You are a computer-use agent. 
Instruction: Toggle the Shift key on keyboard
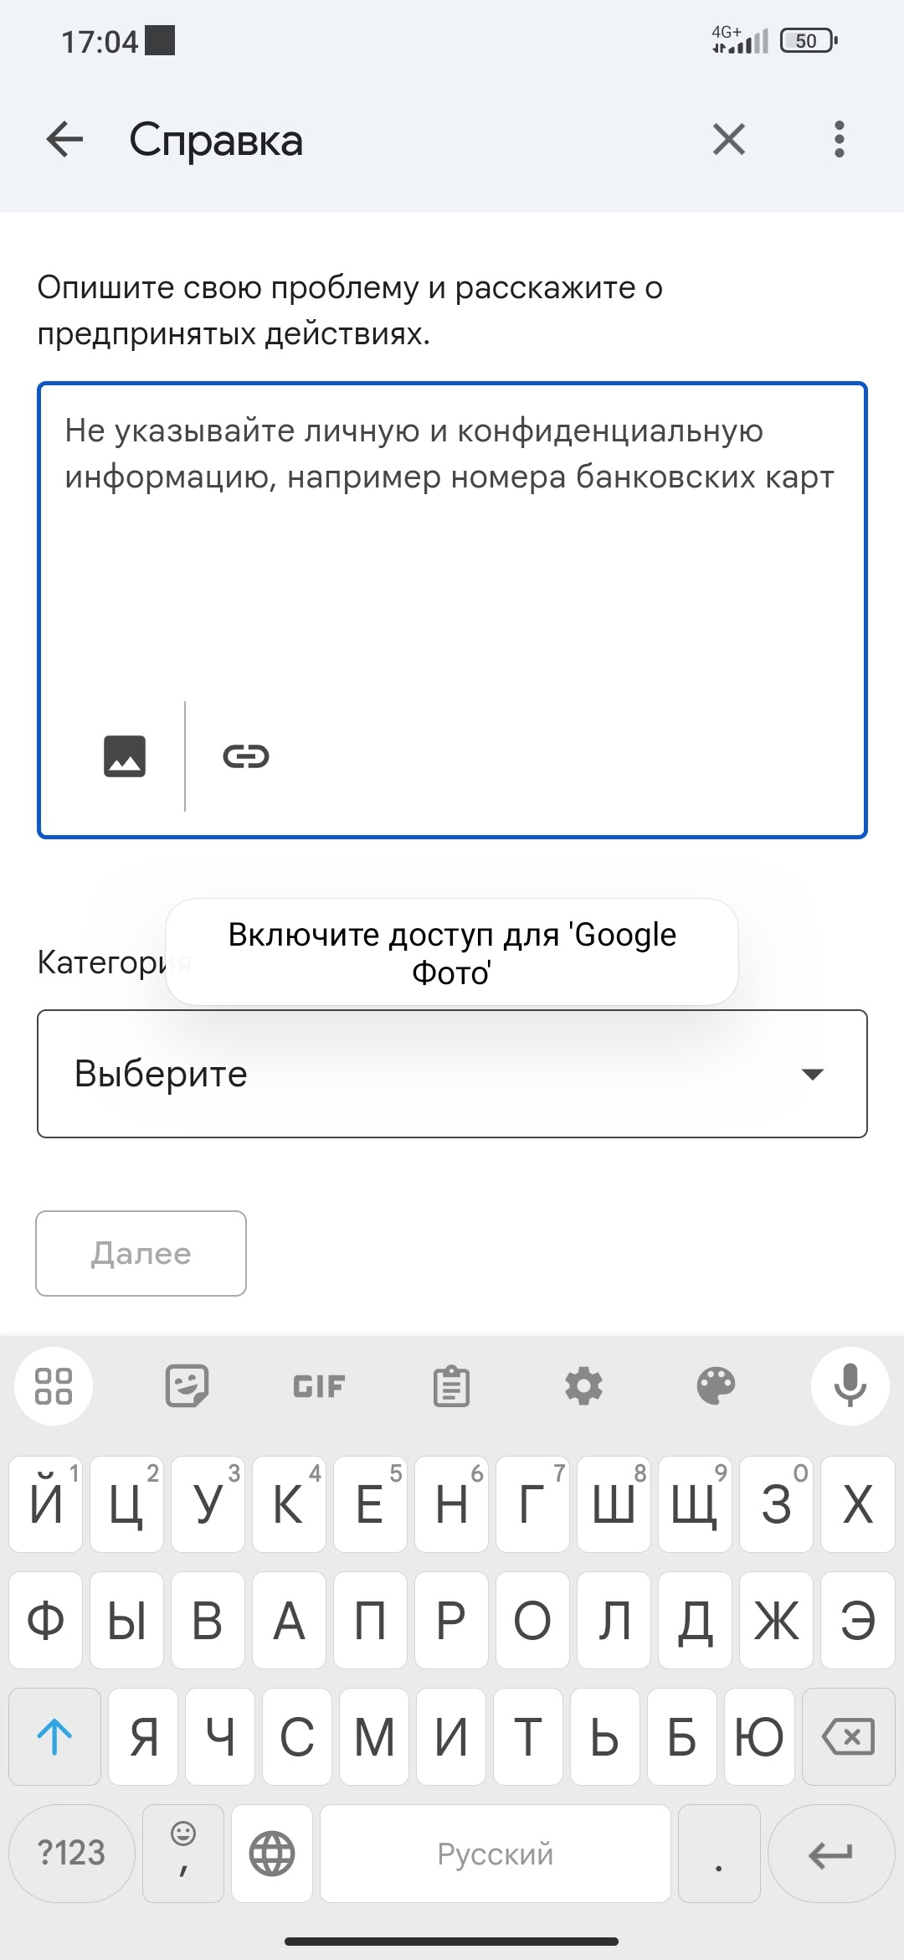pos(54,1736)
